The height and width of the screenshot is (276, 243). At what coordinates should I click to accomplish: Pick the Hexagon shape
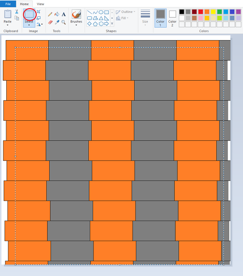pos(101,24)
